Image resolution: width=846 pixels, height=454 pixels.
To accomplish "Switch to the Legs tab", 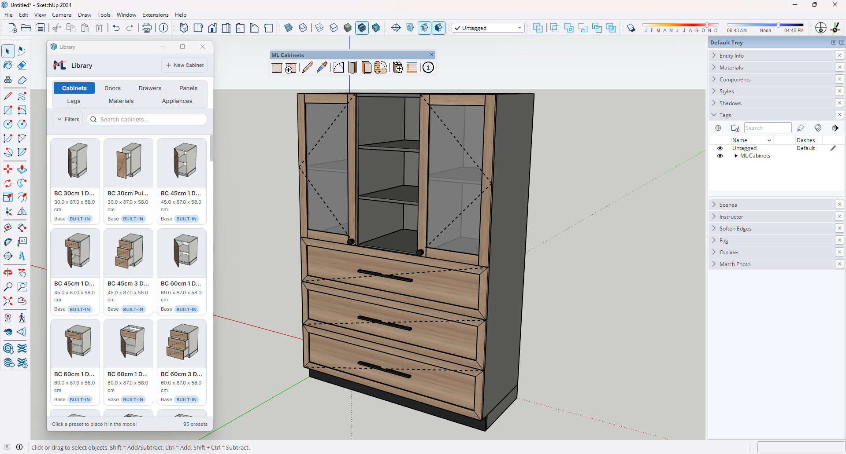I will [x=74, y=101].
